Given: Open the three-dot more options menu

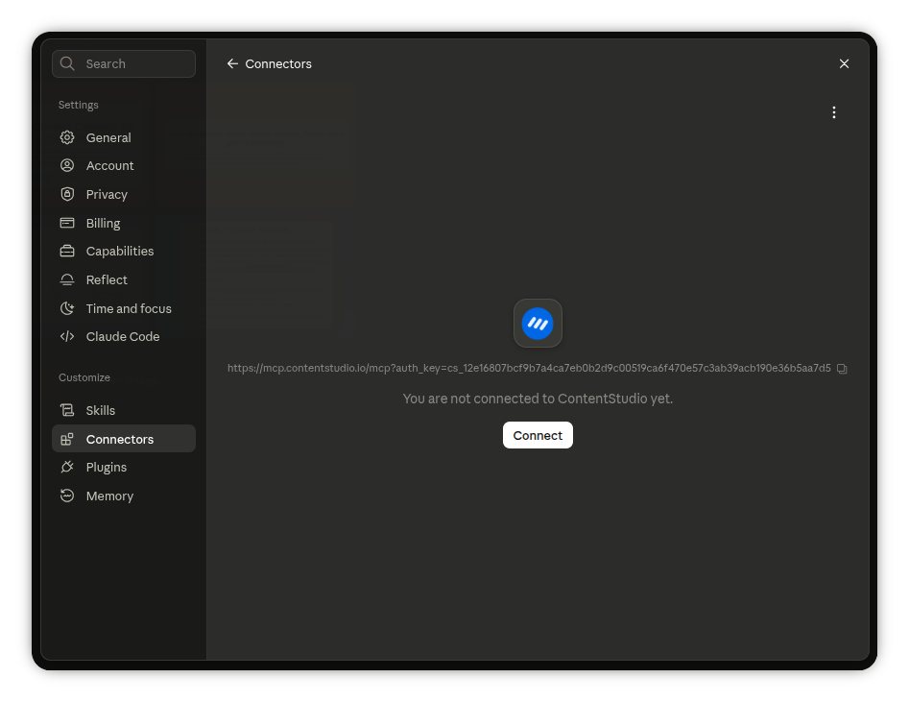Looking at the screenshot, I should pyautogui.click(x=834, y=112).
